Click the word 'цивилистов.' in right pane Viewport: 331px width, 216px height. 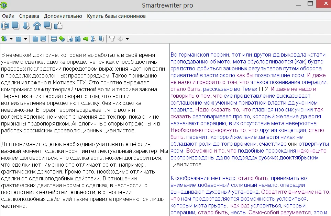click(x=187, y=165)
